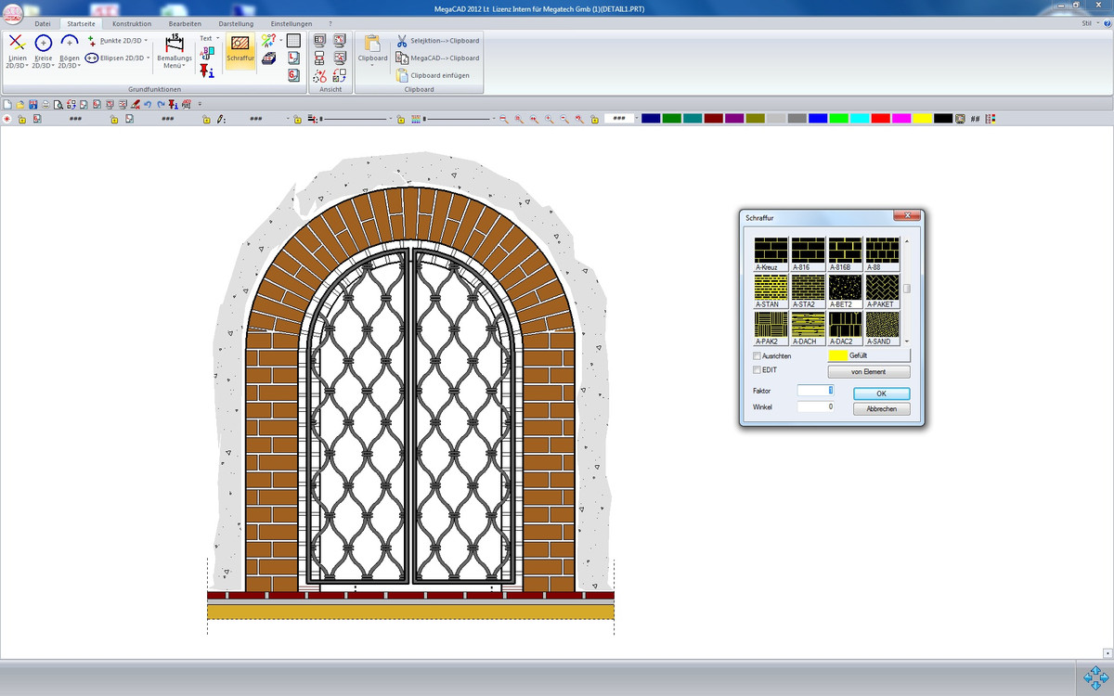
Task: Click the von Element button
Action: click(868, 371)
